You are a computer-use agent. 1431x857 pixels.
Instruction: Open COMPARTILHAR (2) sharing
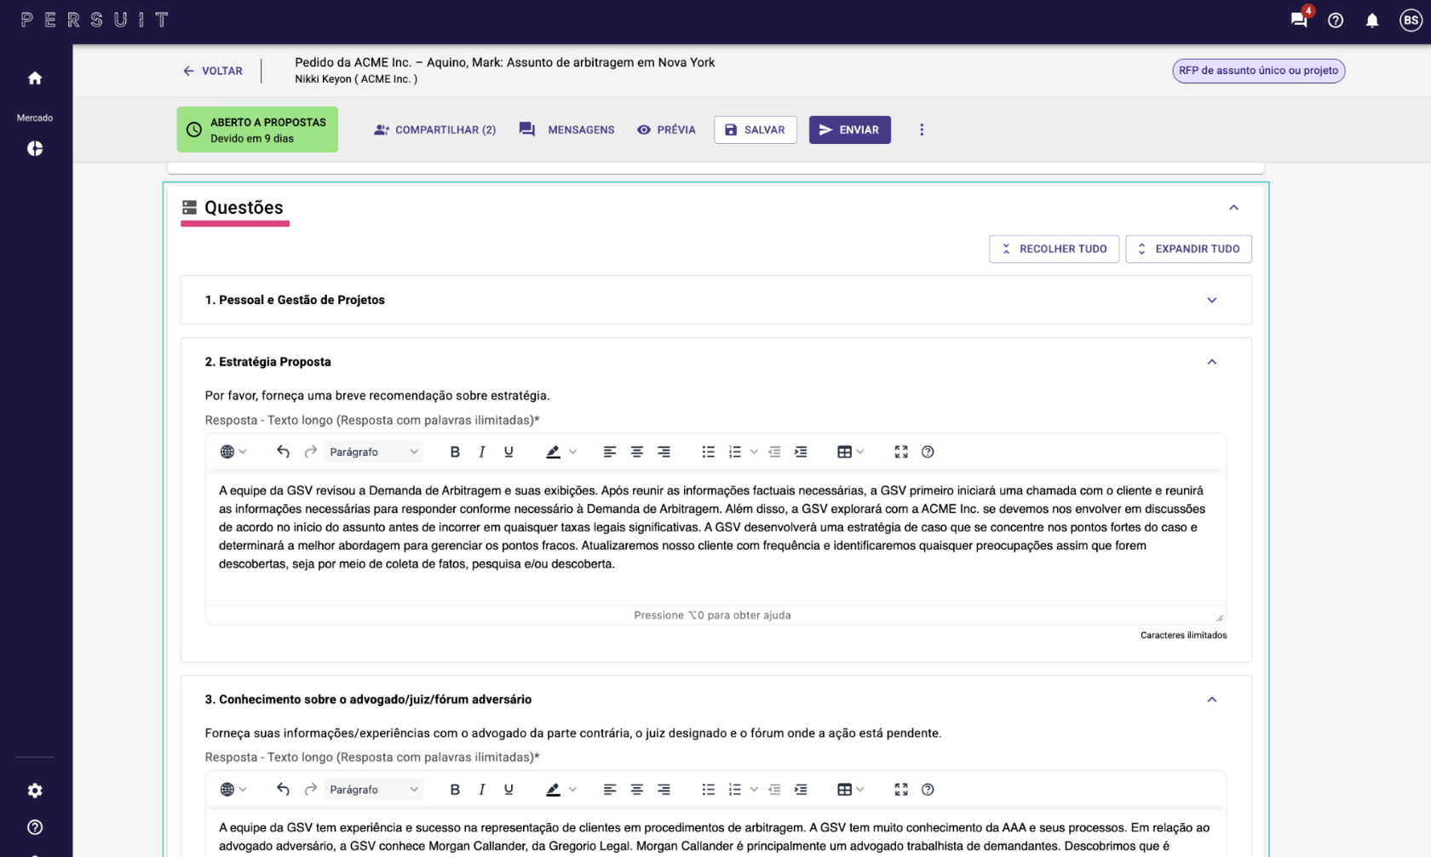pos(434,129)
